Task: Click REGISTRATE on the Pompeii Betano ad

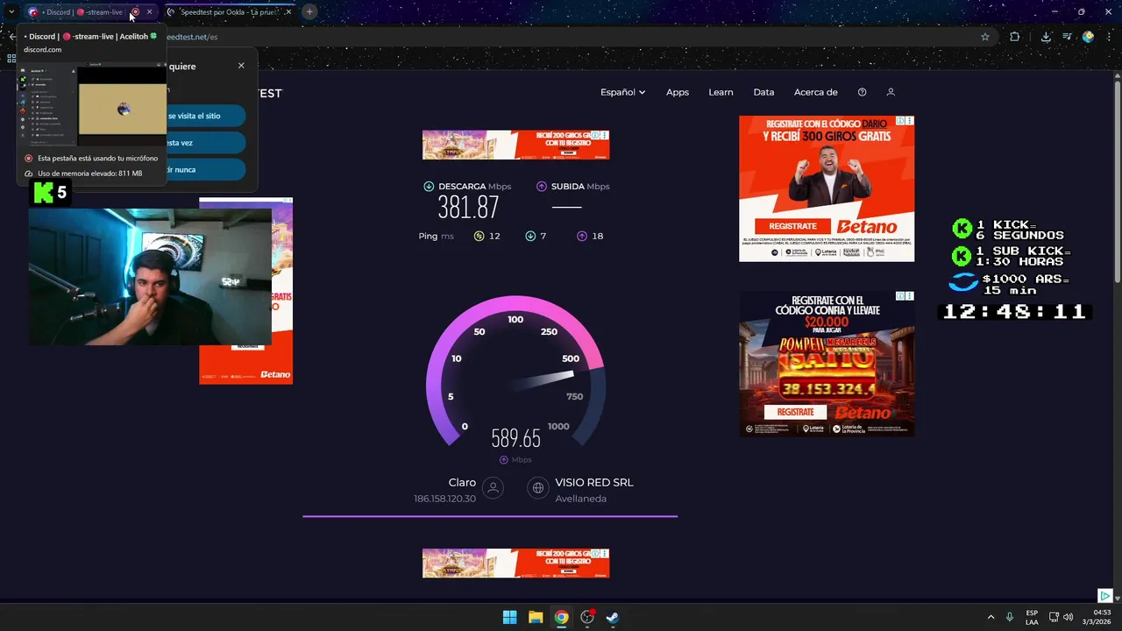Action: tap(795, 412)
